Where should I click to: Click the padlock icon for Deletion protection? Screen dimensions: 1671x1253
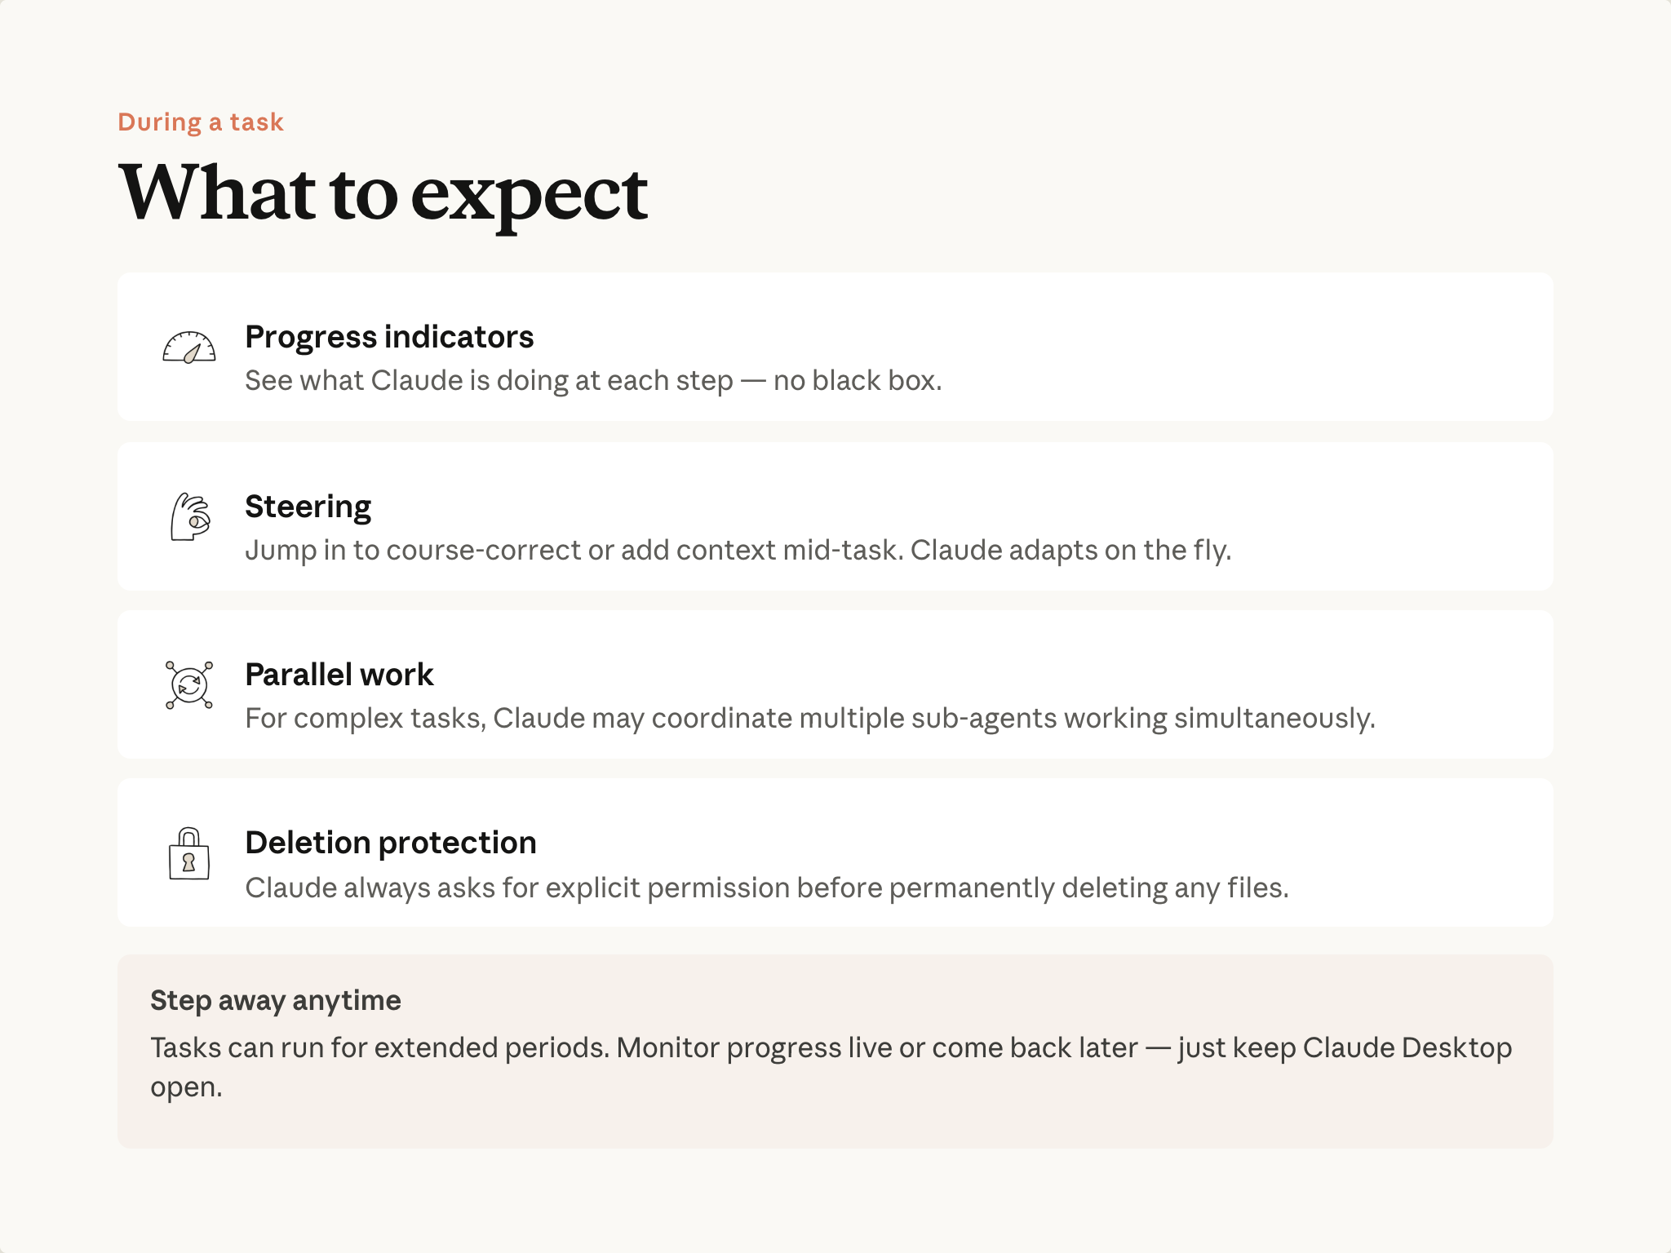pos(189,853)
